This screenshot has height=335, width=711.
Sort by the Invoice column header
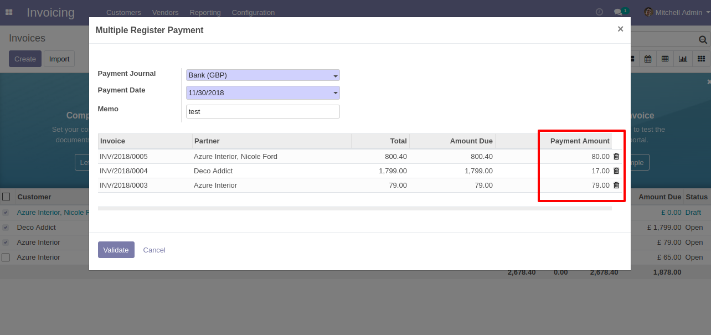pyautogui.click(x=145, y=141)
